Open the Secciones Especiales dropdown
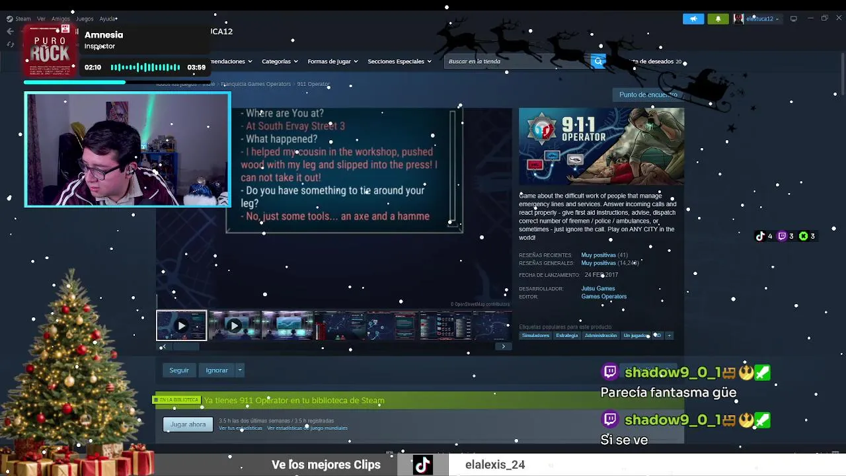 click(399, 61)
